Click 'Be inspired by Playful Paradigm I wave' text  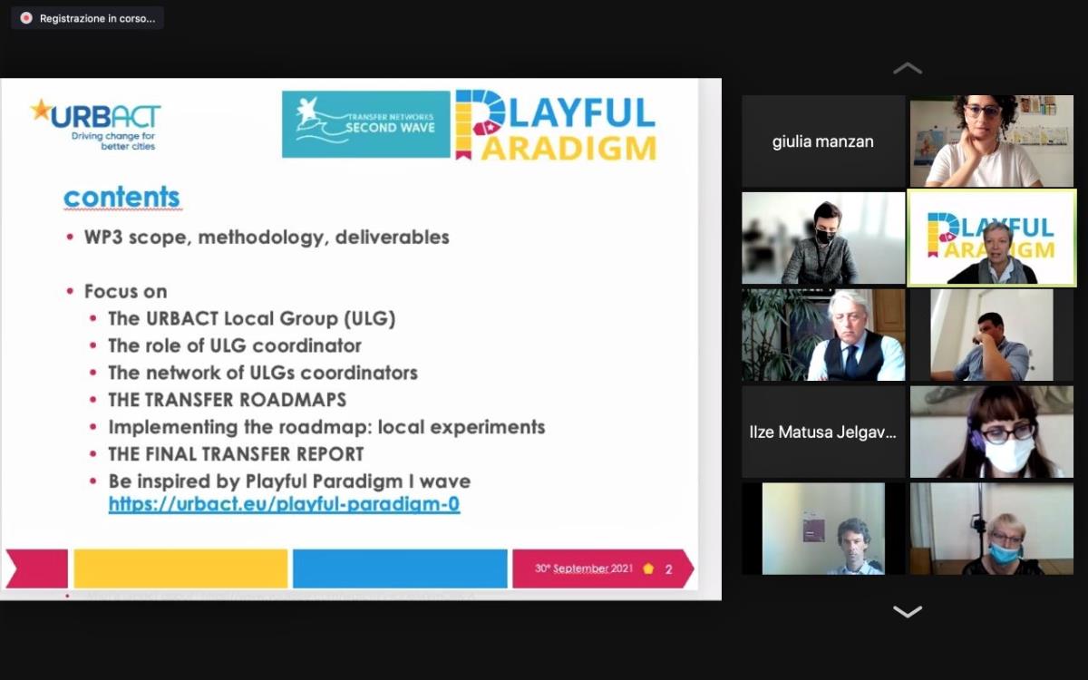(x=289, y=481)
